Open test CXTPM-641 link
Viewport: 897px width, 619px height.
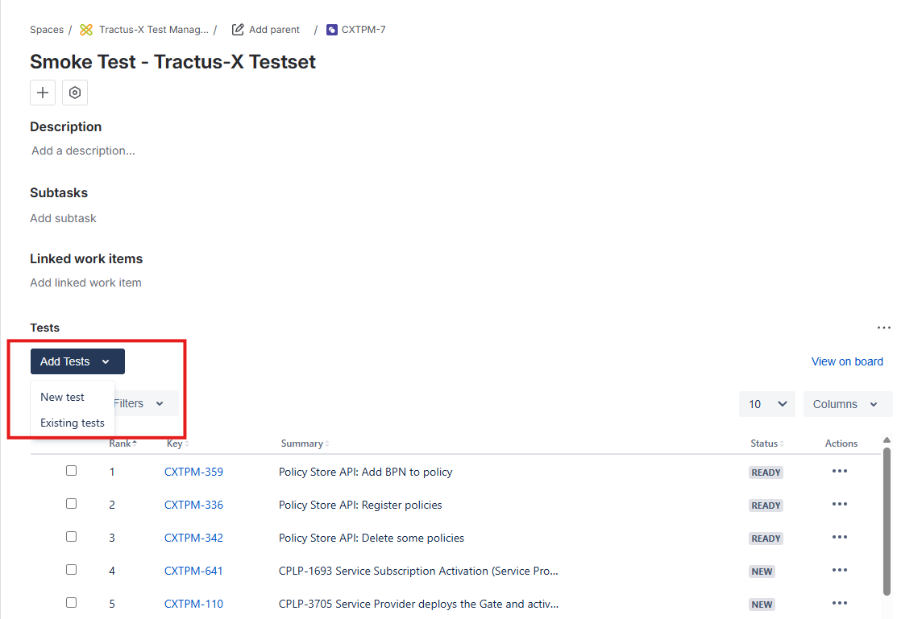point(194,571)
